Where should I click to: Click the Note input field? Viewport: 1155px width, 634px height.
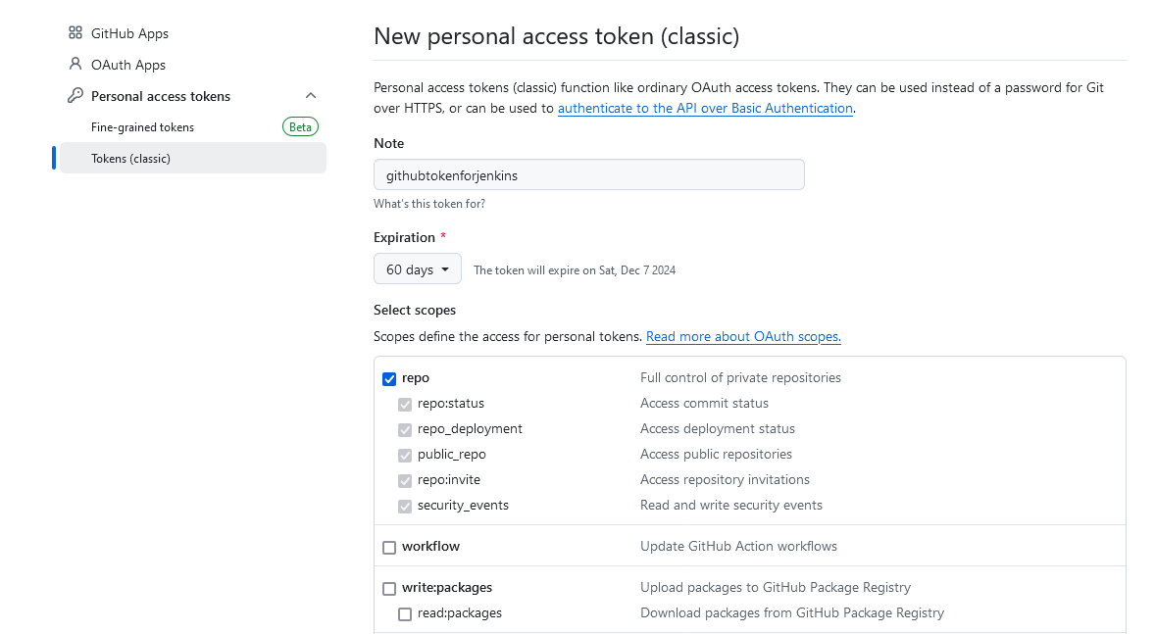(x=588, y=174)
